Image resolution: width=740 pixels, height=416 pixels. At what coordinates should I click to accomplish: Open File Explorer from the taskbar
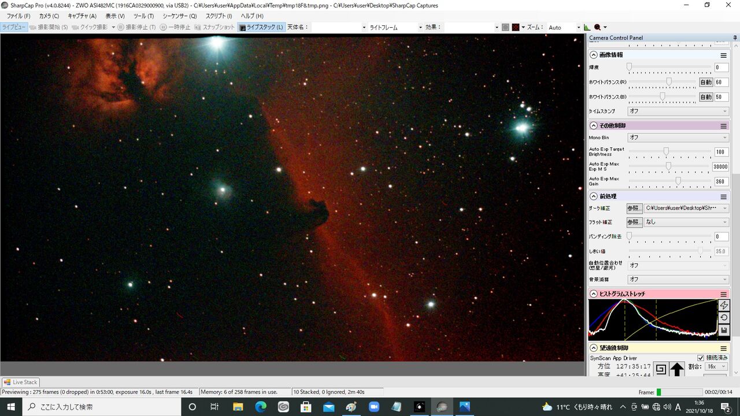tap(238, 407)
